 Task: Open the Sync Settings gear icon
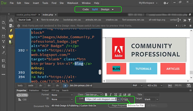pos(166,3)
